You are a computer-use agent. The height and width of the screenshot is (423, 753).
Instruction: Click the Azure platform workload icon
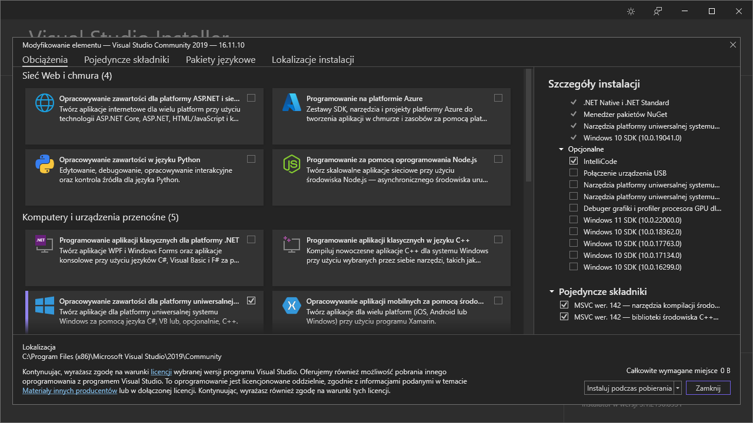292,102
